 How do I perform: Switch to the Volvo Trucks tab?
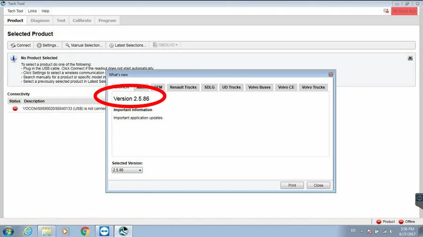pyautogui.click(x=313, y=87)
